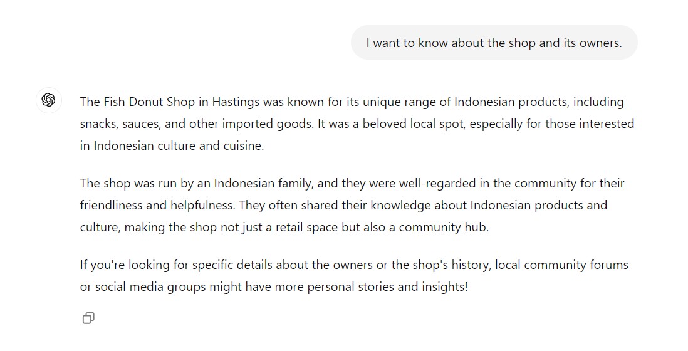Click the user message bubble
This screenshot has width=688, height=351.
pyautogui.click(x=494, y=43)
